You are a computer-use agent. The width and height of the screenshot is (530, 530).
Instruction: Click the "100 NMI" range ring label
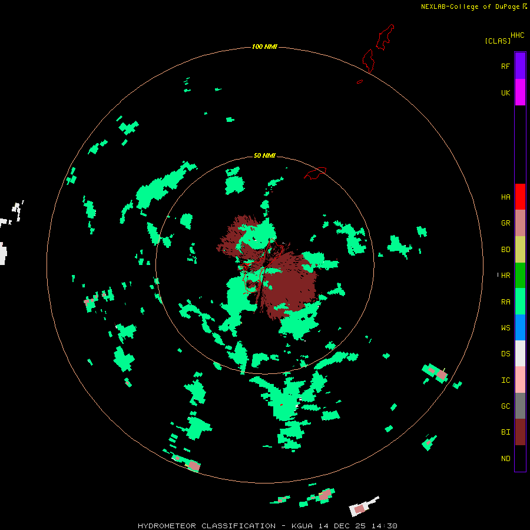[x=264, y=47]
